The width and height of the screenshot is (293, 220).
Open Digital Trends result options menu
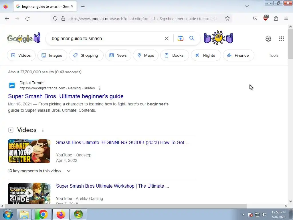[x=100, y=88]
